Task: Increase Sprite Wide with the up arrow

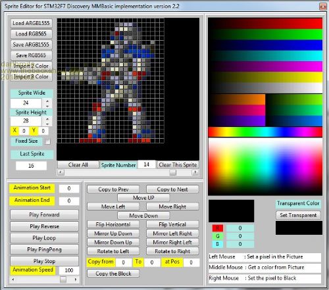Action: tap(47, 101)
